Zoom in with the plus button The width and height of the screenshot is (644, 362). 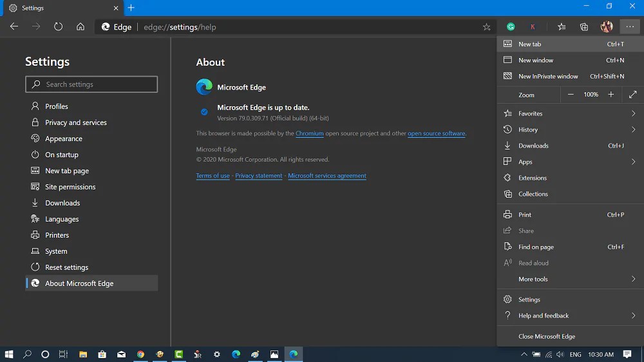[611, 95]
